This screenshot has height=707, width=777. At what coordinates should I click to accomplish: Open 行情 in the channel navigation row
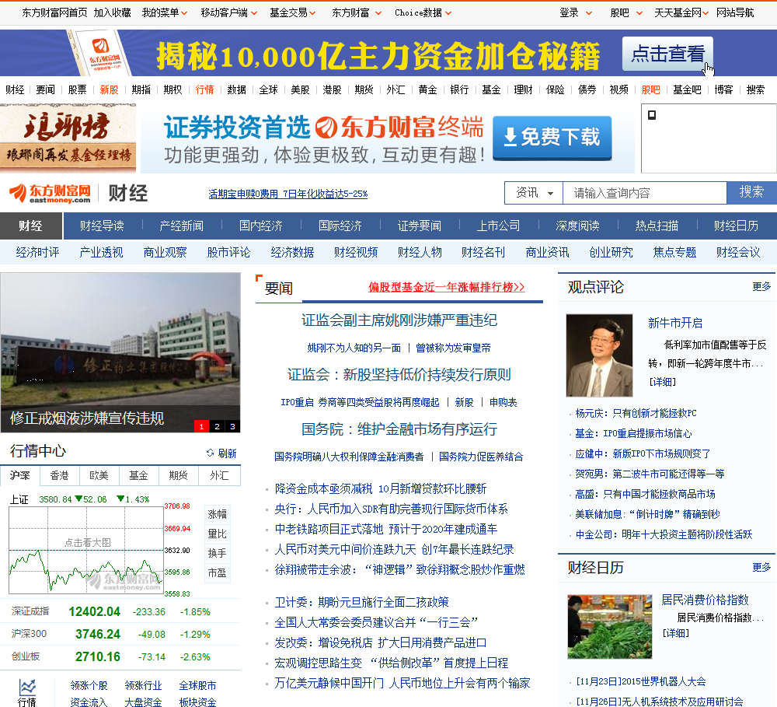click(x=204, y=89)
